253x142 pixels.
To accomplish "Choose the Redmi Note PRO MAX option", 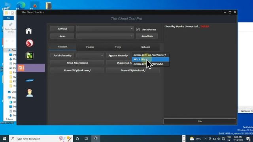I will tap(151, 64).
